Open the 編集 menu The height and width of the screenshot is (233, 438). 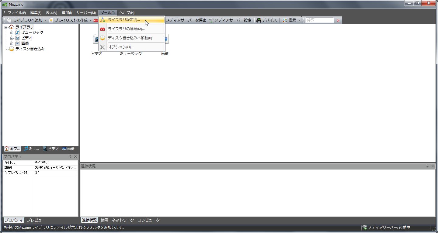[x=36, y=13]
